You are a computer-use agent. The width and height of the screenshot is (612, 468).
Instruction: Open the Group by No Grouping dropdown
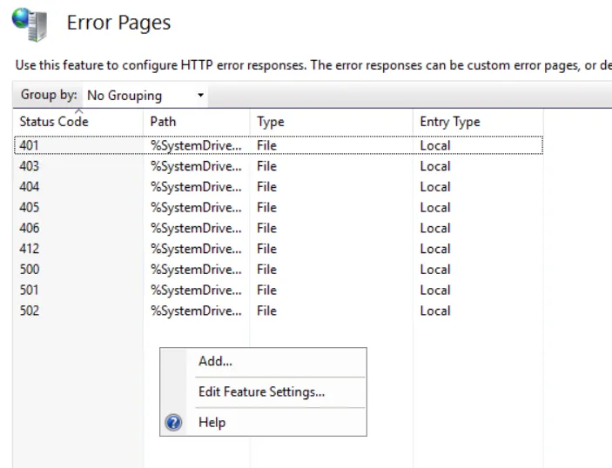pos(145,96)
